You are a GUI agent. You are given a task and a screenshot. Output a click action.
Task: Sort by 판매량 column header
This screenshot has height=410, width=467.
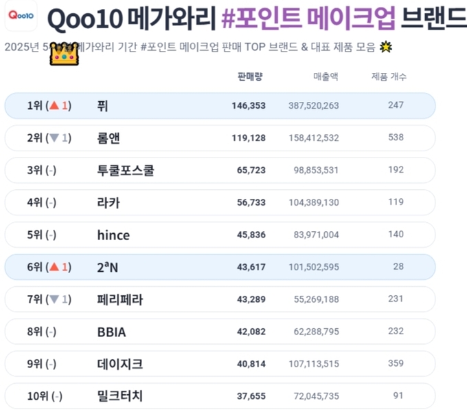pos(250,76)
